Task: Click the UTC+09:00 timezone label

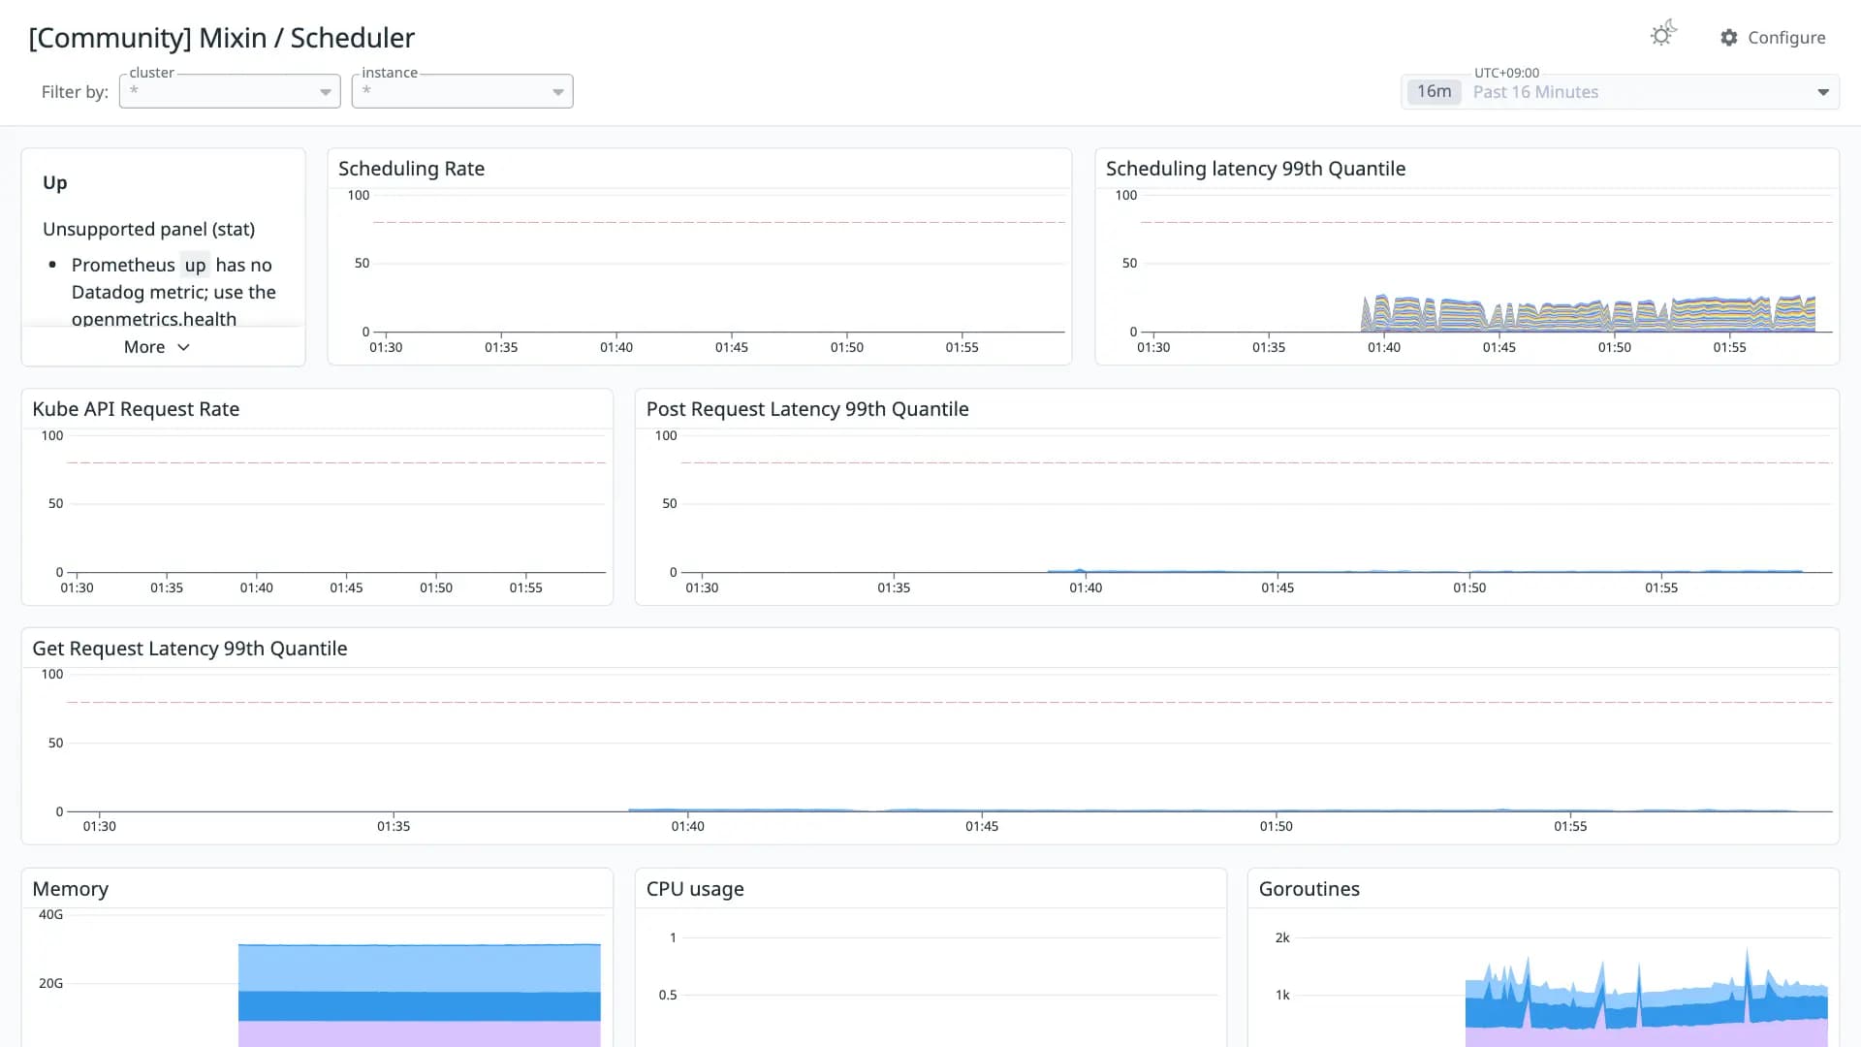Action: pyautogui.click(x=1506, y=73)
